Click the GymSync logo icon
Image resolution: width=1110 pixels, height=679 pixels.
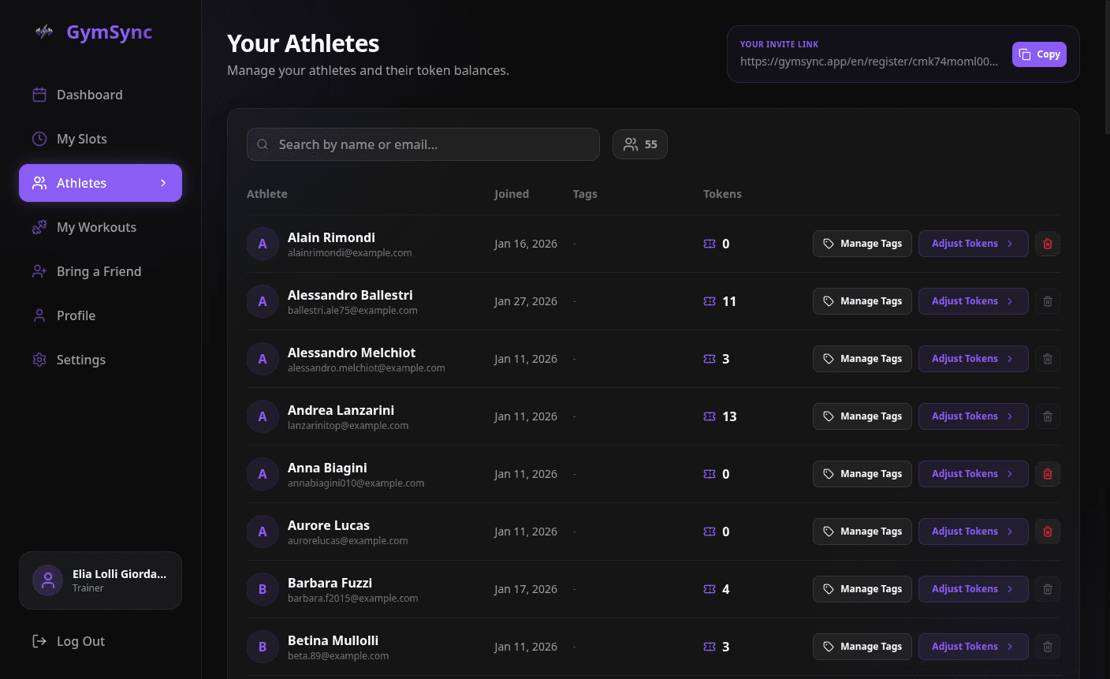44,32
